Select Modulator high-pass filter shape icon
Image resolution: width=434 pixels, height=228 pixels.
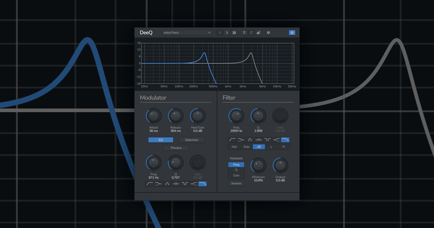(149, 184)
